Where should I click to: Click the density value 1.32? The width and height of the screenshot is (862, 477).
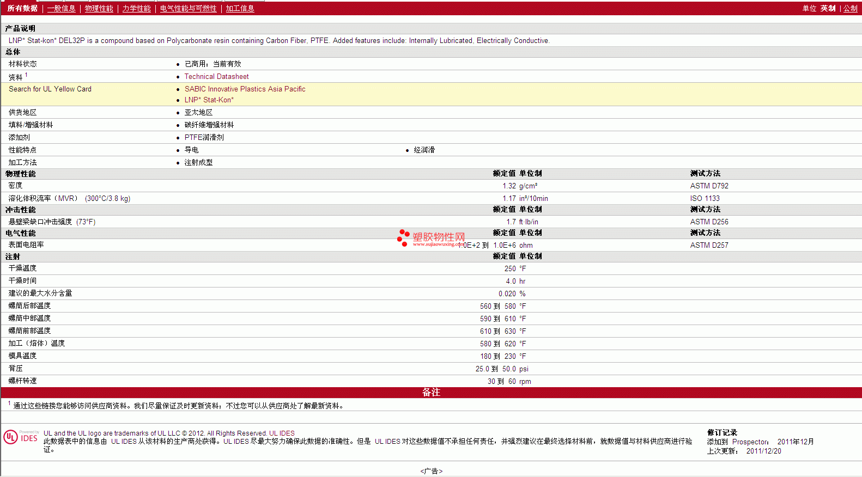[x=509, y=186]
